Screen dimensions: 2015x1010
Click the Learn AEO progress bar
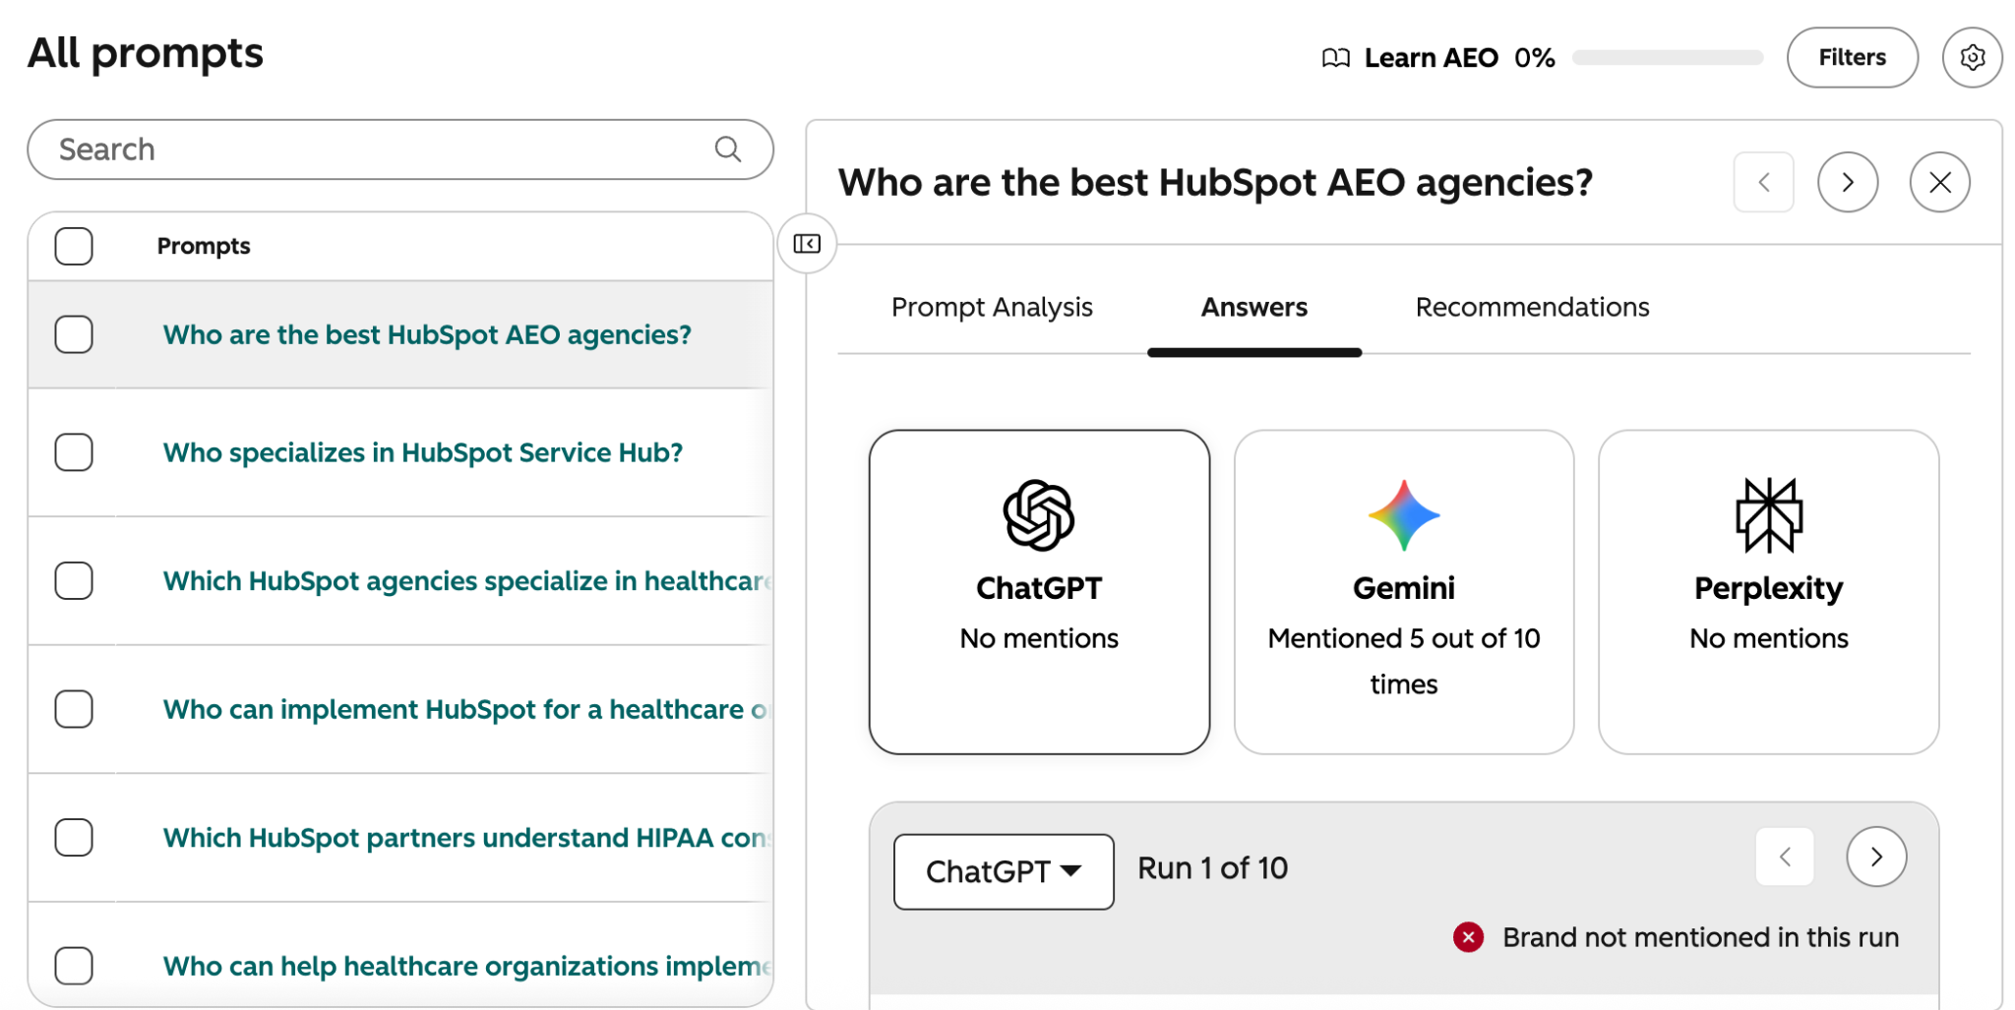click(1668, 57)
